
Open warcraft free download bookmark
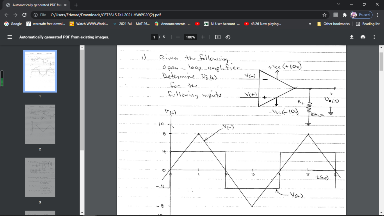pos(46,24)
